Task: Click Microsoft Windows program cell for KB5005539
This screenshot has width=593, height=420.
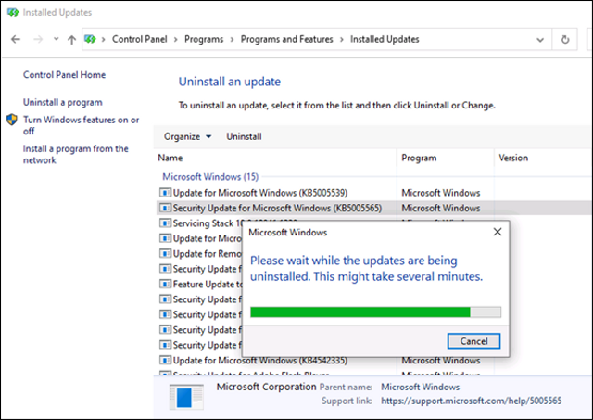Action: [x=441, y=193]
